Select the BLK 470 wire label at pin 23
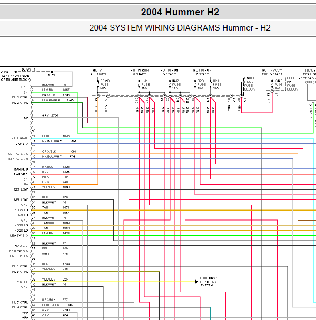This screenshot has height=320, width=316. click(x=55, y=197)
